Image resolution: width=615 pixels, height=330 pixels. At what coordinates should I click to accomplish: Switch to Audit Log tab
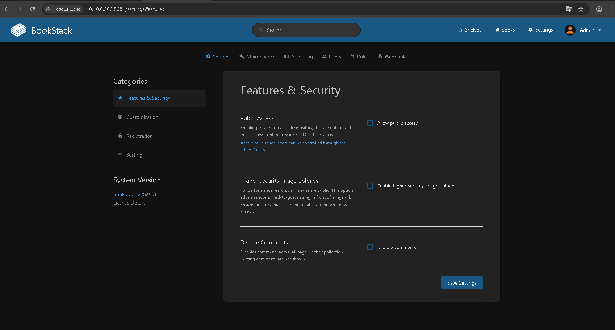pyautogui.click(x=298, y=57)
